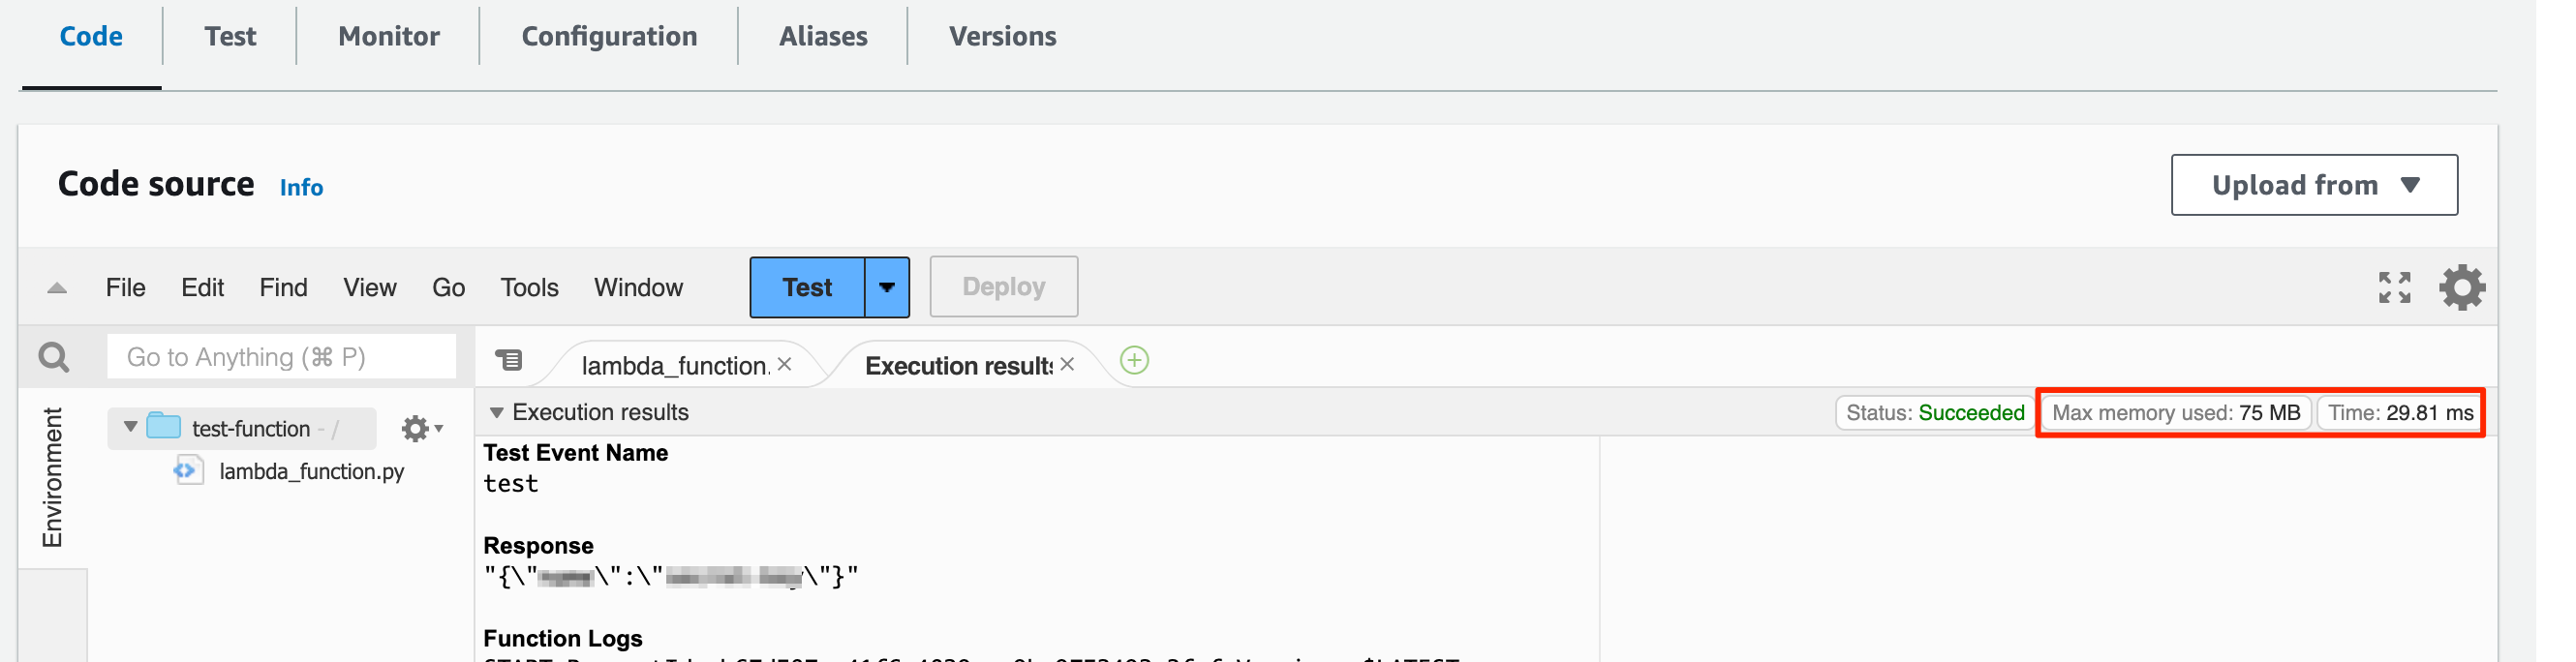Open the Upload from dropdown
The width and height of the screenshot is (2576, 662).
click(x=2314, y=185)
